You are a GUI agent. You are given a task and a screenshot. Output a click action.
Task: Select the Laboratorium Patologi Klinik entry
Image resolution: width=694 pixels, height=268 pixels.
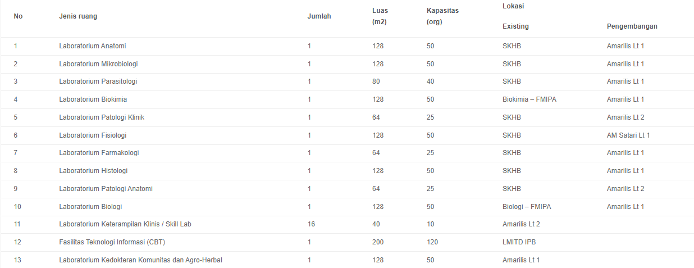[102, 117]
